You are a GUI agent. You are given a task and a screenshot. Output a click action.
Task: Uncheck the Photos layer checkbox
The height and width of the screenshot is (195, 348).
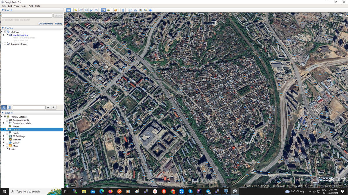point(7,130)
